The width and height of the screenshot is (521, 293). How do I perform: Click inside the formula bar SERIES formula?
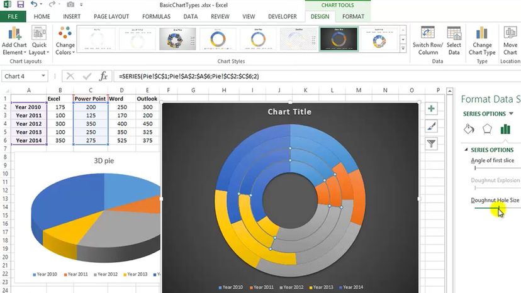pos(189,77)
